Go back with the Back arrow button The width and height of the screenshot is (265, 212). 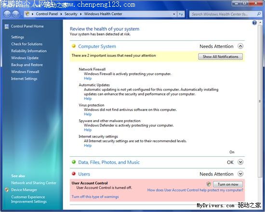(7, 14)
